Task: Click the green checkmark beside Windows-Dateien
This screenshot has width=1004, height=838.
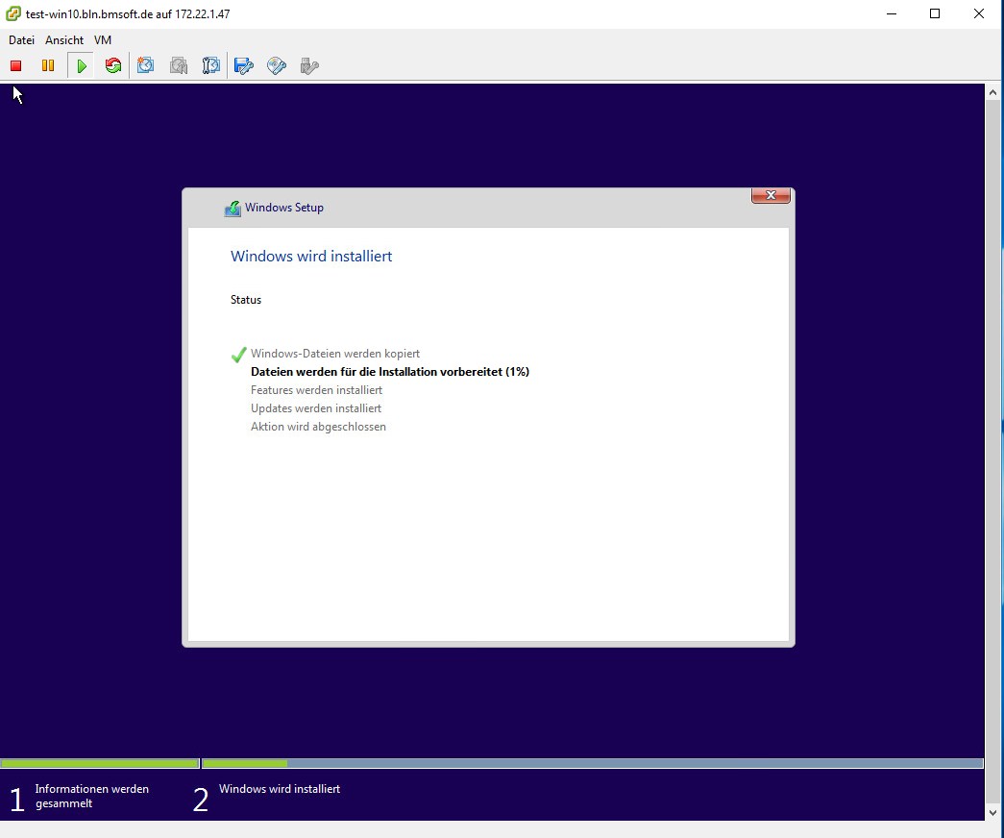Action: pos(239,355)
